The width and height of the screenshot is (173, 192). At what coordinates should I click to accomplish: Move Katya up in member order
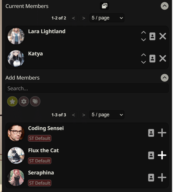tap(143, 55)
